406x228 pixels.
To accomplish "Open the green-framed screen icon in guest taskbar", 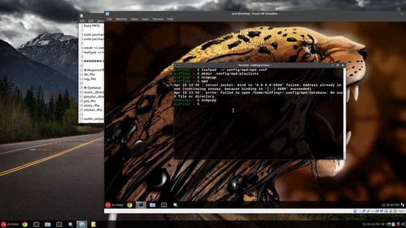I will click(x=164, y=205).
